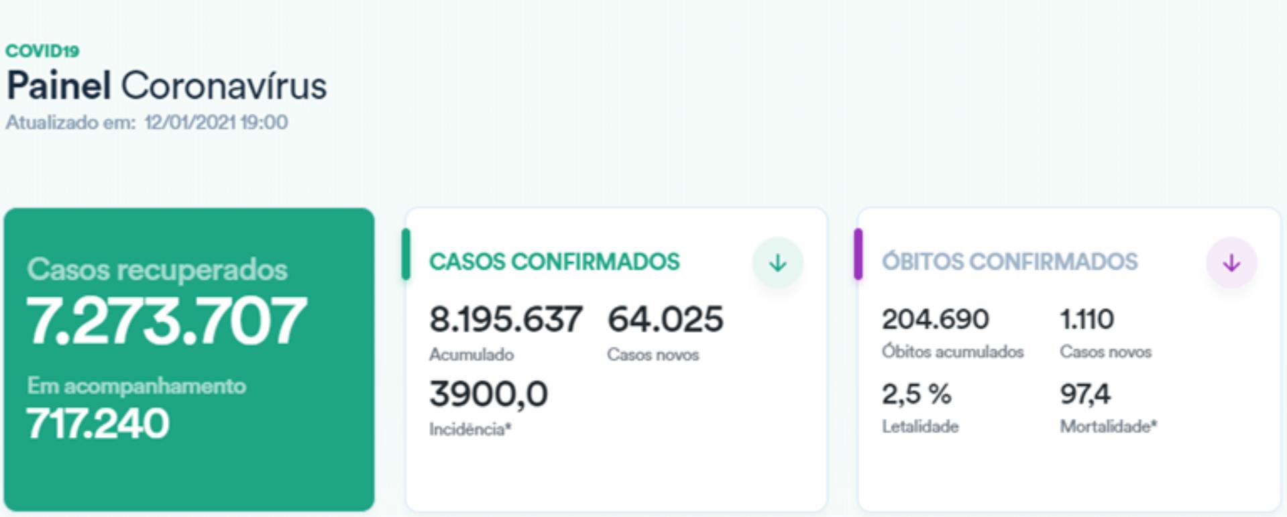Click the update timestamp 12/01/2021 19:00

point(216,123)
